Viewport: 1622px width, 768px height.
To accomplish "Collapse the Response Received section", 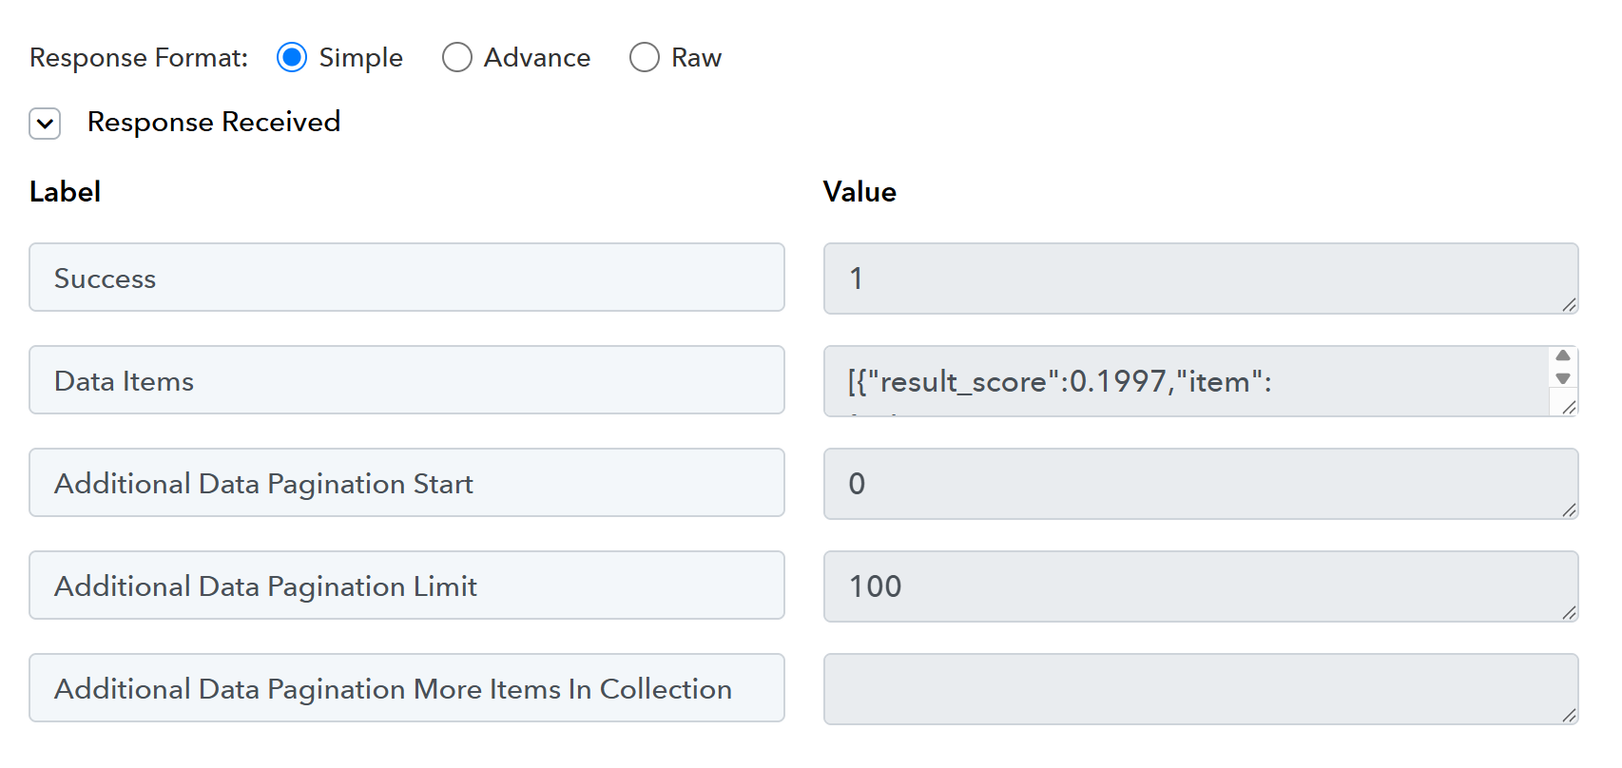I will 45,124.
